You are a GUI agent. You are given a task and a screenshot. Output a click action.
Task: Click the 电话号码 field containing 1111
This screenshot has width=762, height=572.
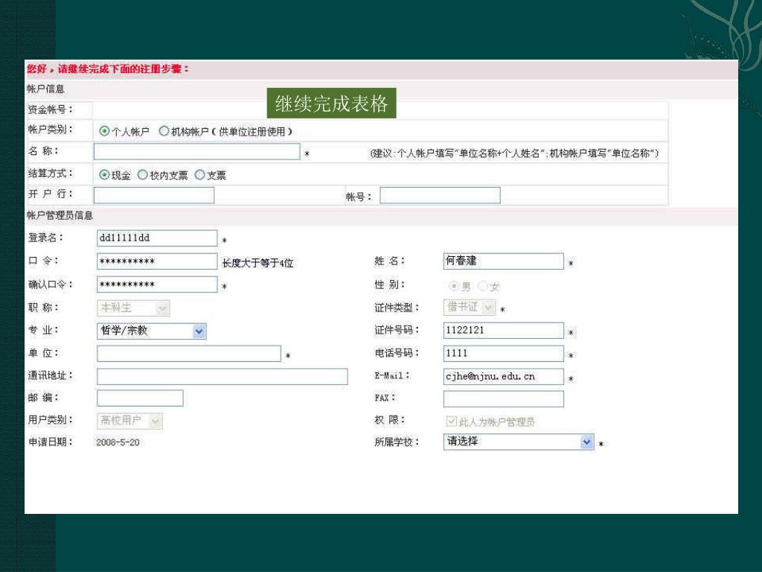(x=504, y=354)
